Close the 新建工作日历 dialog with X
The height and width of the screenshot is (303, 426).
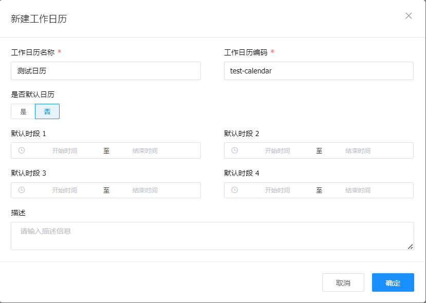click(409, 16)
